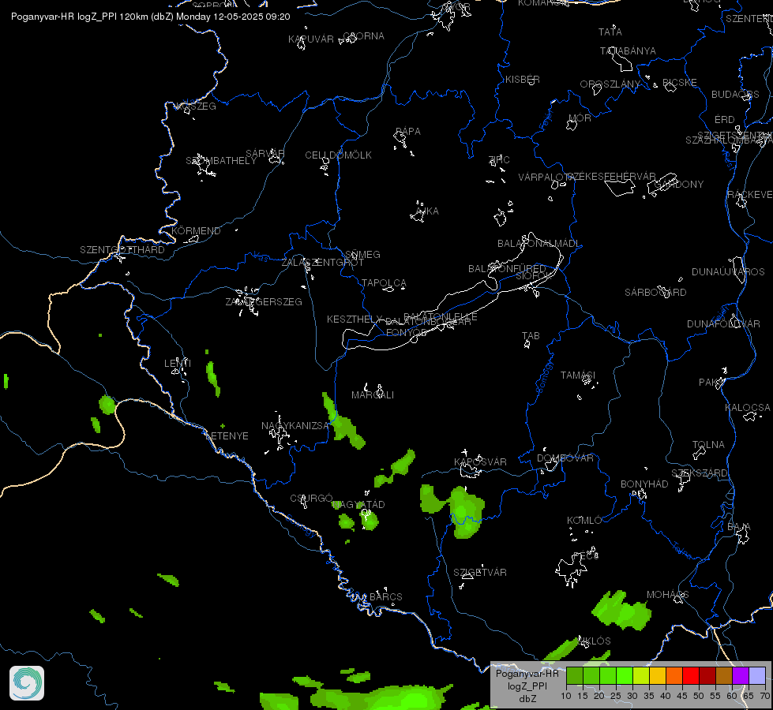Select the ÉRD label
This screenshot has width=773, height=710.
pyautogui.click(x=725, y=120)
